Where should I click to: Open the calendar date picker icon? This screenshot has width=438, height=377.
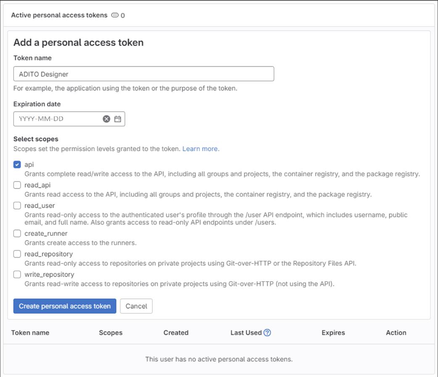point(118,119)
